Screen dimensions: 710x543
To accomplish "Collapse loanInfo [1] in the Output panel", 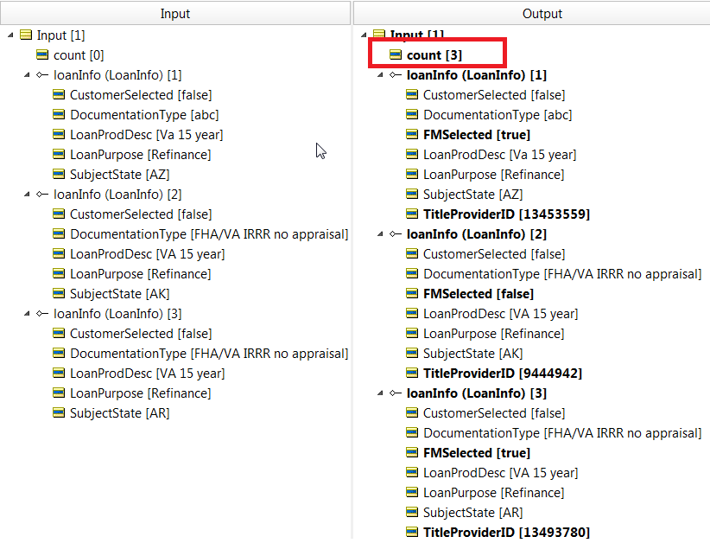I will (380, 74).
